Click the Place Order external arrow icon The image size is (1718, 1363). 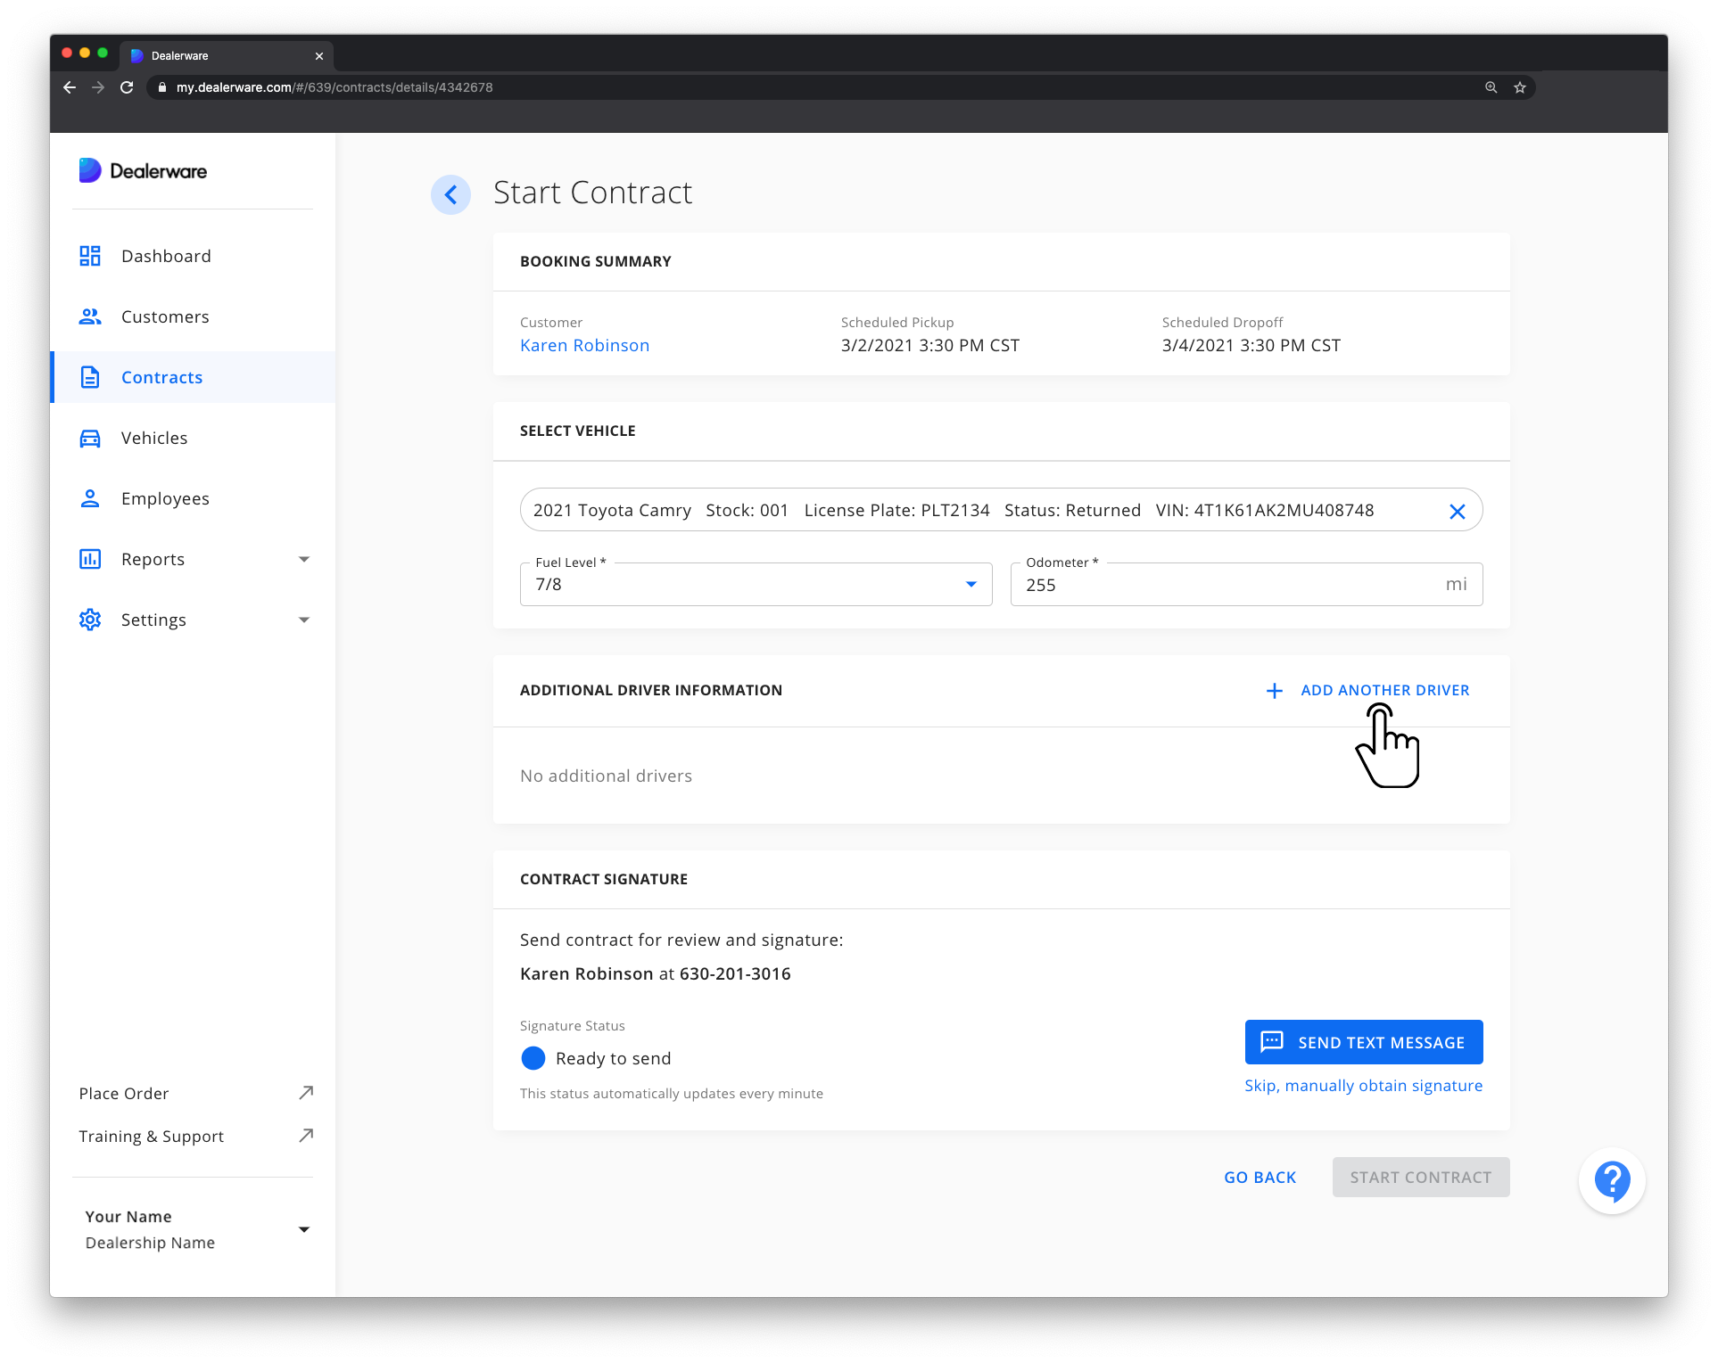tap(306, 1092)
